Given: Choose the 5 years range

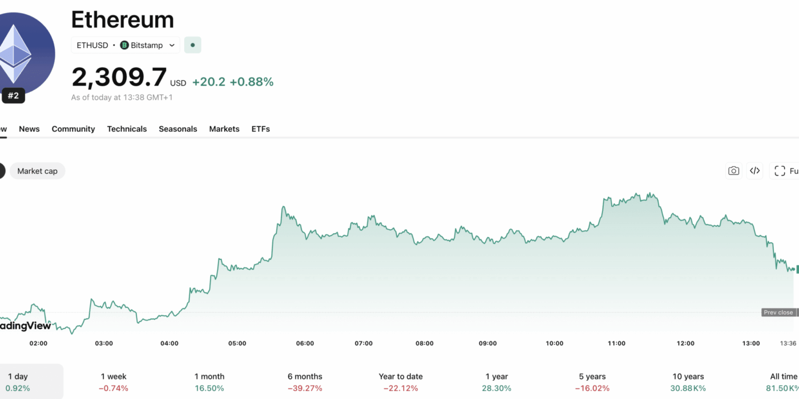Looking at the screenshot, I should click(x=592, y=382).
